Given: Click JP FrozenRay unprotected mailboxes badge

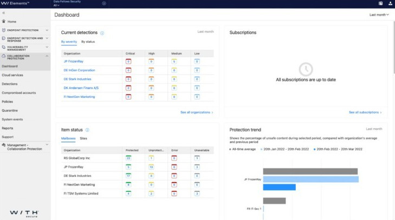Looking at the screenshot, I should coord(151,167).
